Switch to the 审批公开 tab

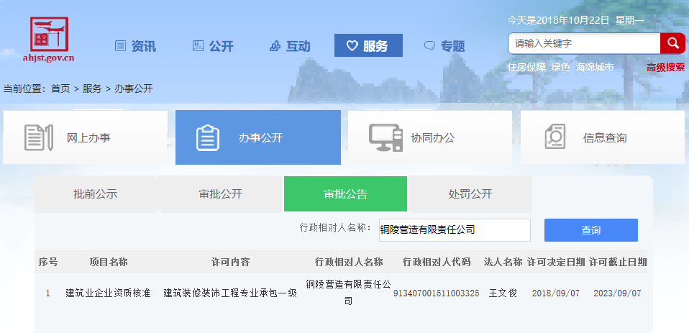220,194
